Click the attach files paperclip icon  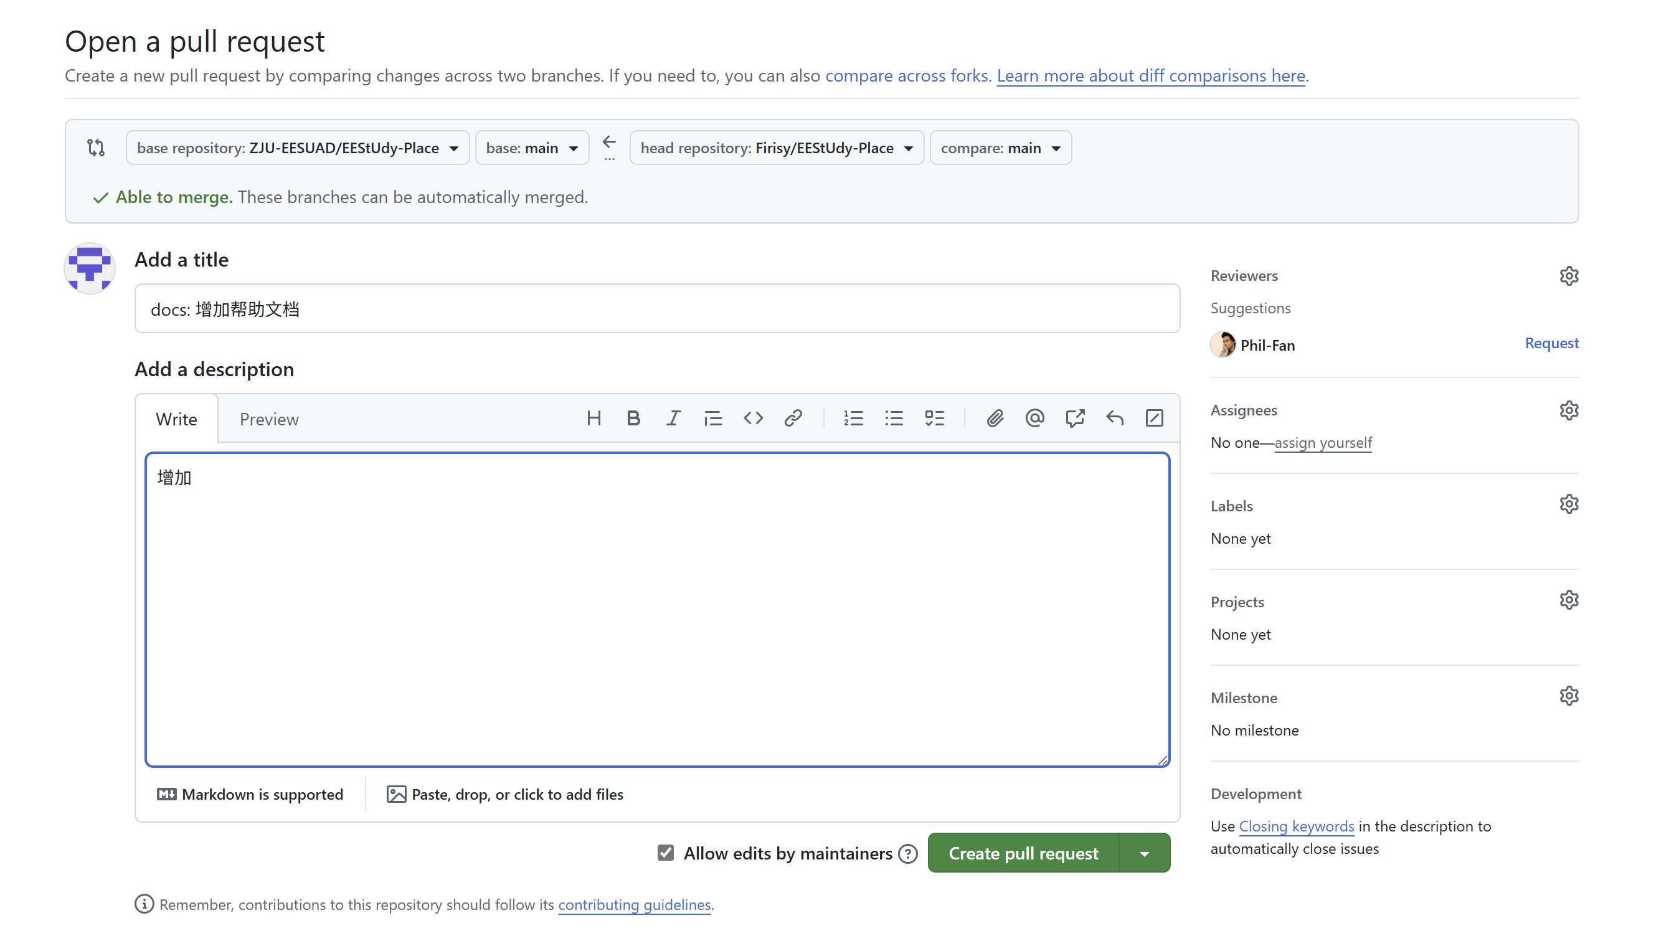(995, 418)
